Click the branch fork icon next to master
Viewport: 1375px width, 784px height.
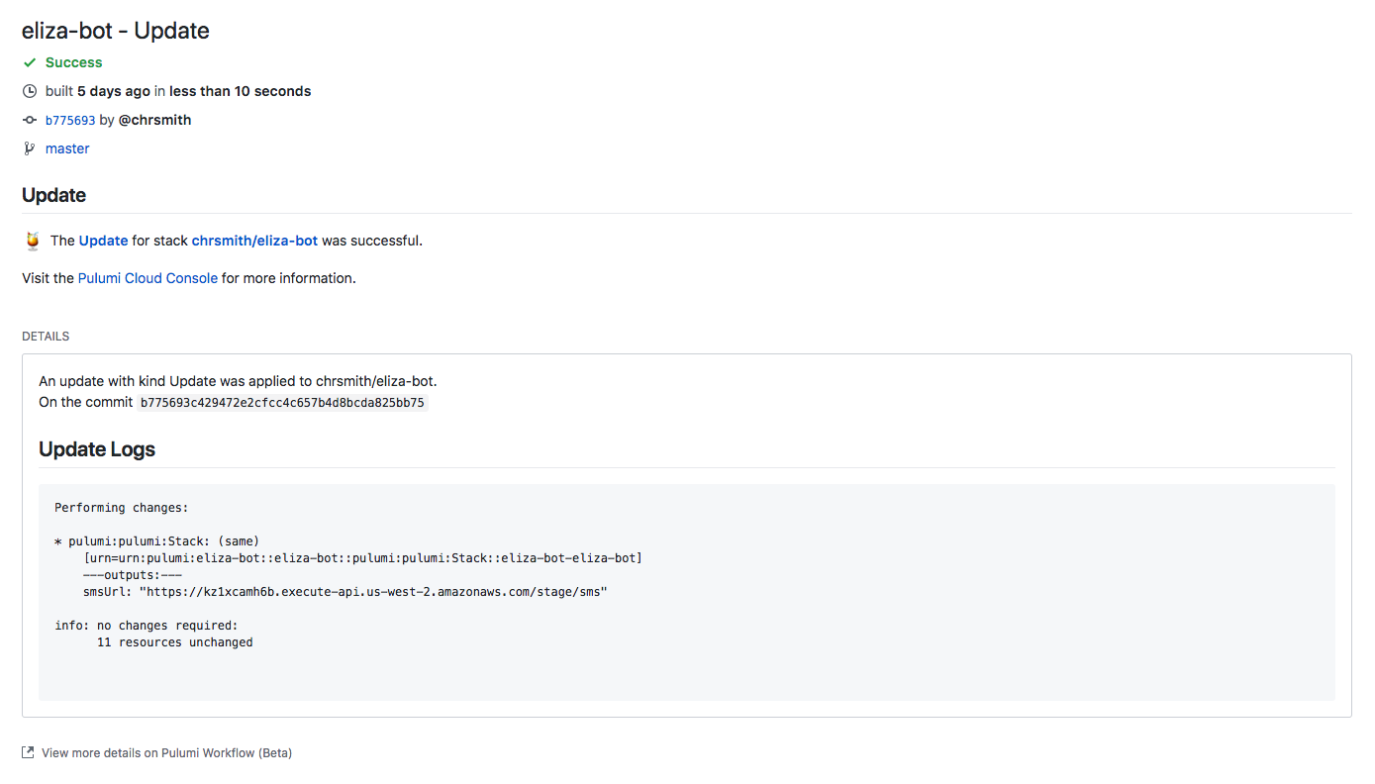click(x=30, y=147)
